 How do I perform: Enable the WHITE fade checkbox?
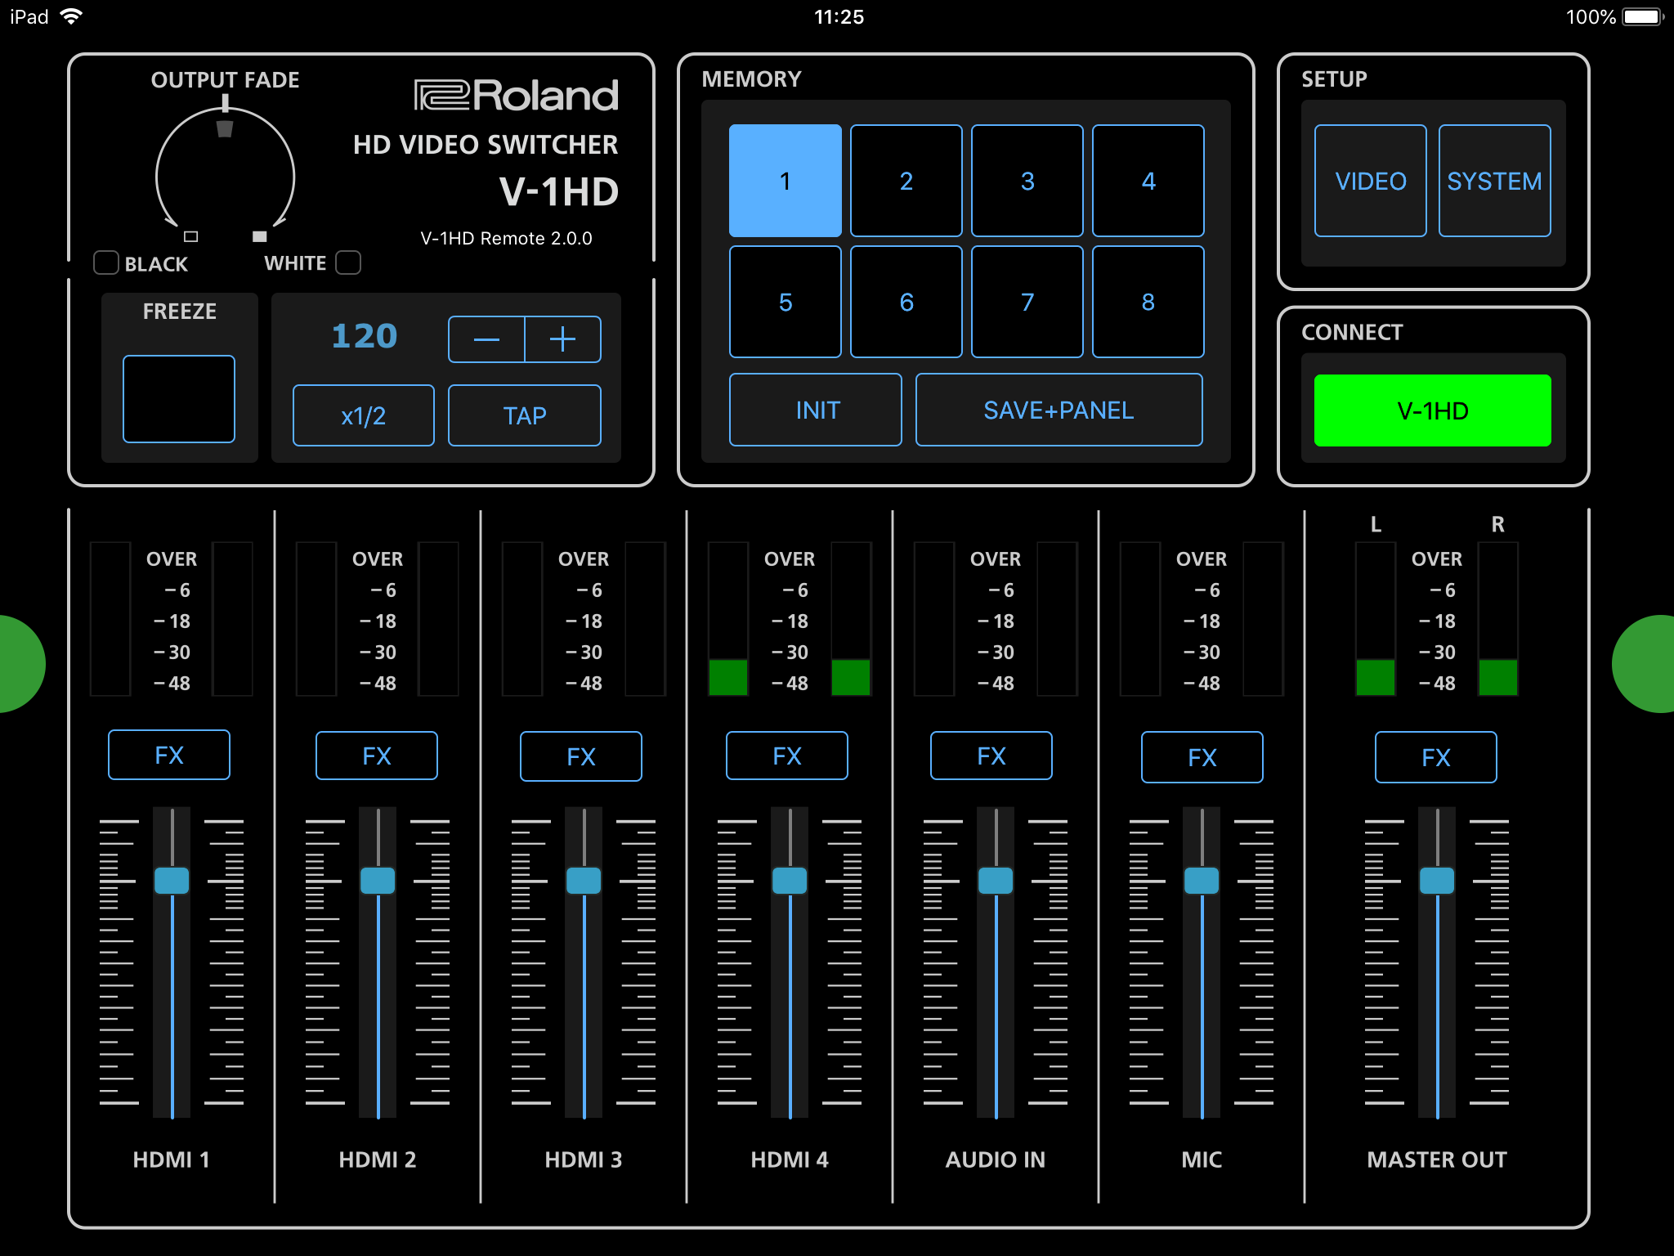(348, 262)
